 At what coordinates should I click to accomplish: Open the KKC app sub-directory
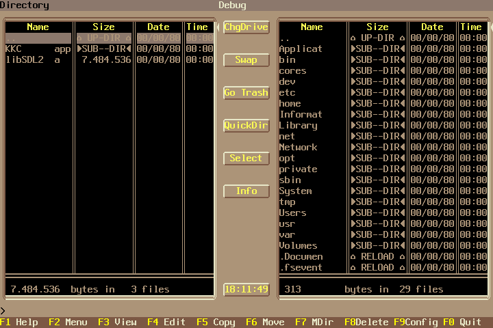(x=38, y=49)
